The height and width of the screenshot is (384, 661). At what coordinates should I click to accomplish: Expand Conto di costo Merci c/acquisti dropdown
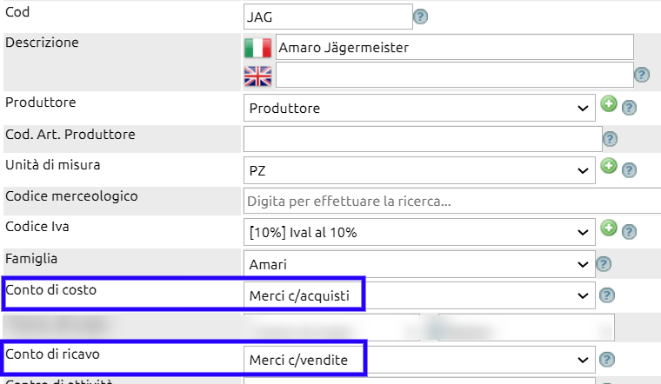(x=419, y=295)
